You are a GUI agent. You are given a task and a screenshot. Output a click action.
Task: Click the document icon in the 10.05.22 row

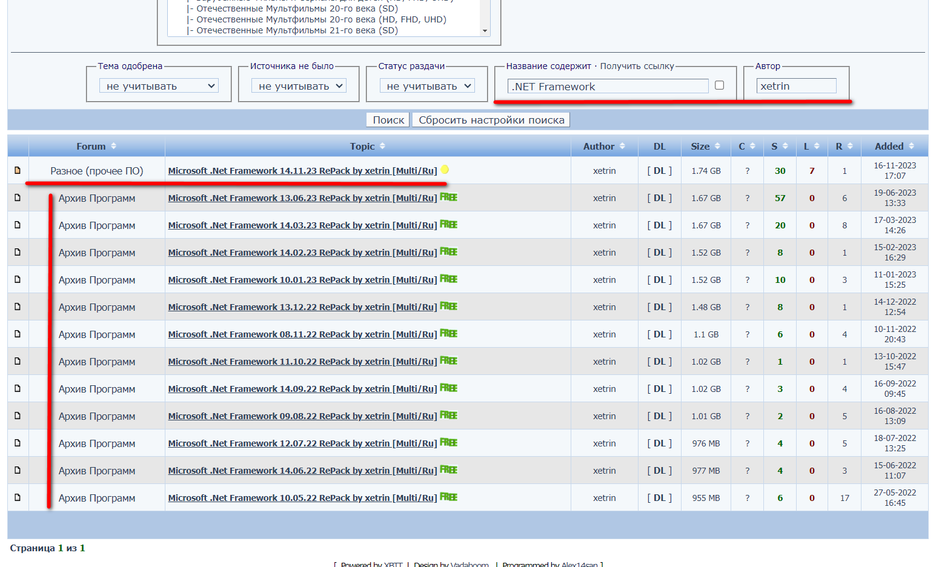tap(18, 497)
